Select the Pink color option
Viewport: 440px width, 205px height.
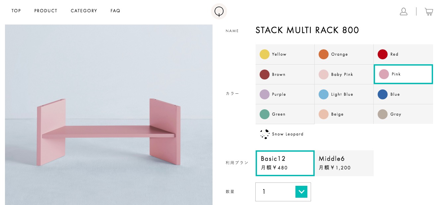click(x=403, y=74)
